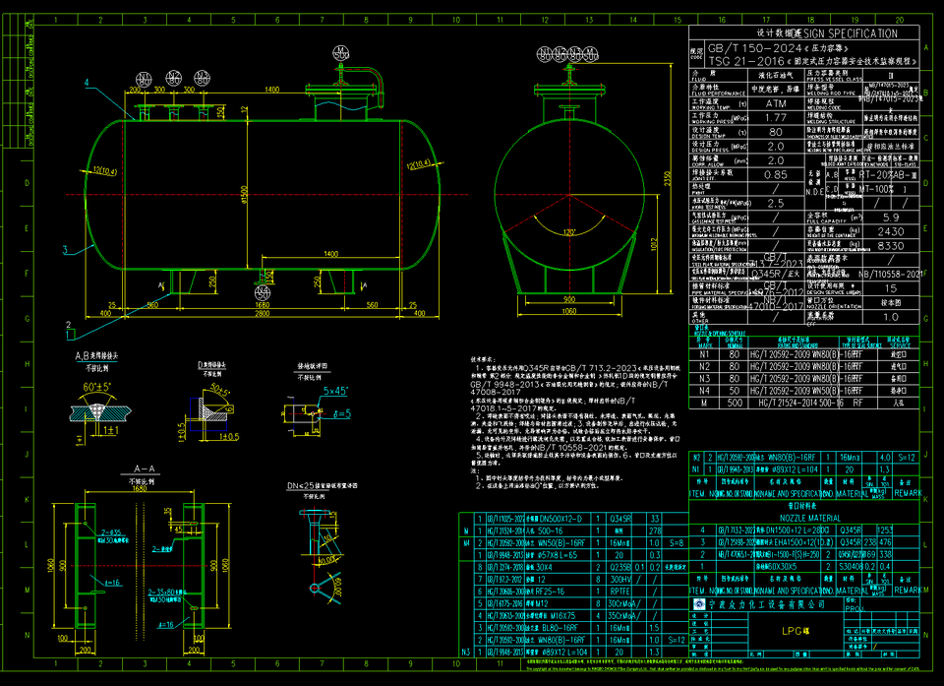Click the 2350 overall height dimension
This screenshot has width=944, height=686.
click(x=667, y=178)
